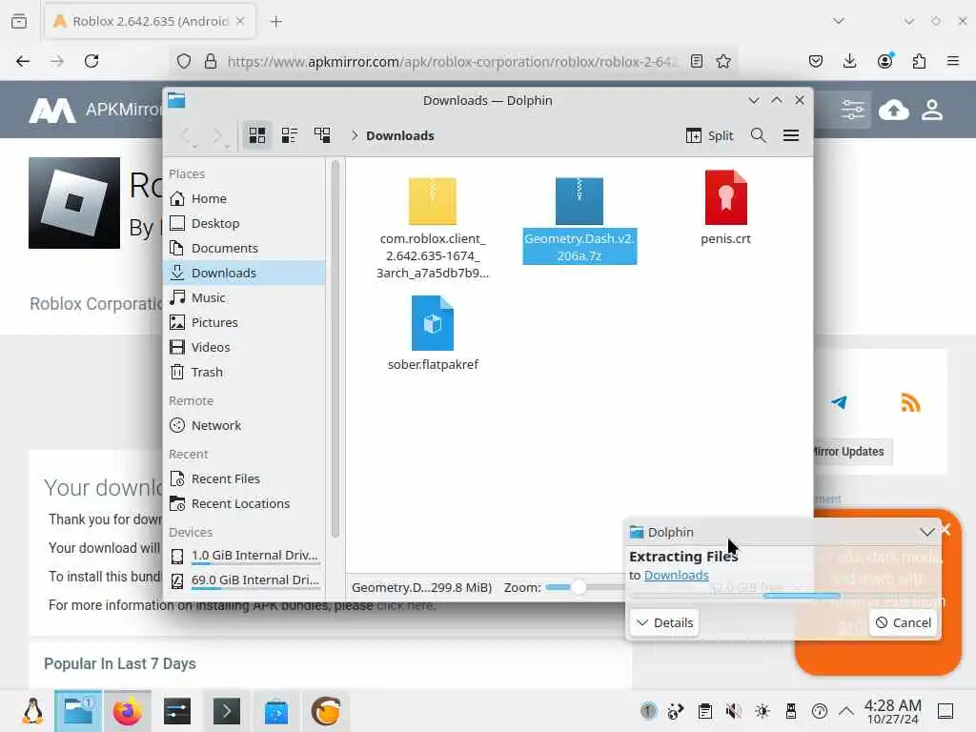The image size is (976, 732).
Task: Open Firefox from the taskbar
Action: point(128,711)
